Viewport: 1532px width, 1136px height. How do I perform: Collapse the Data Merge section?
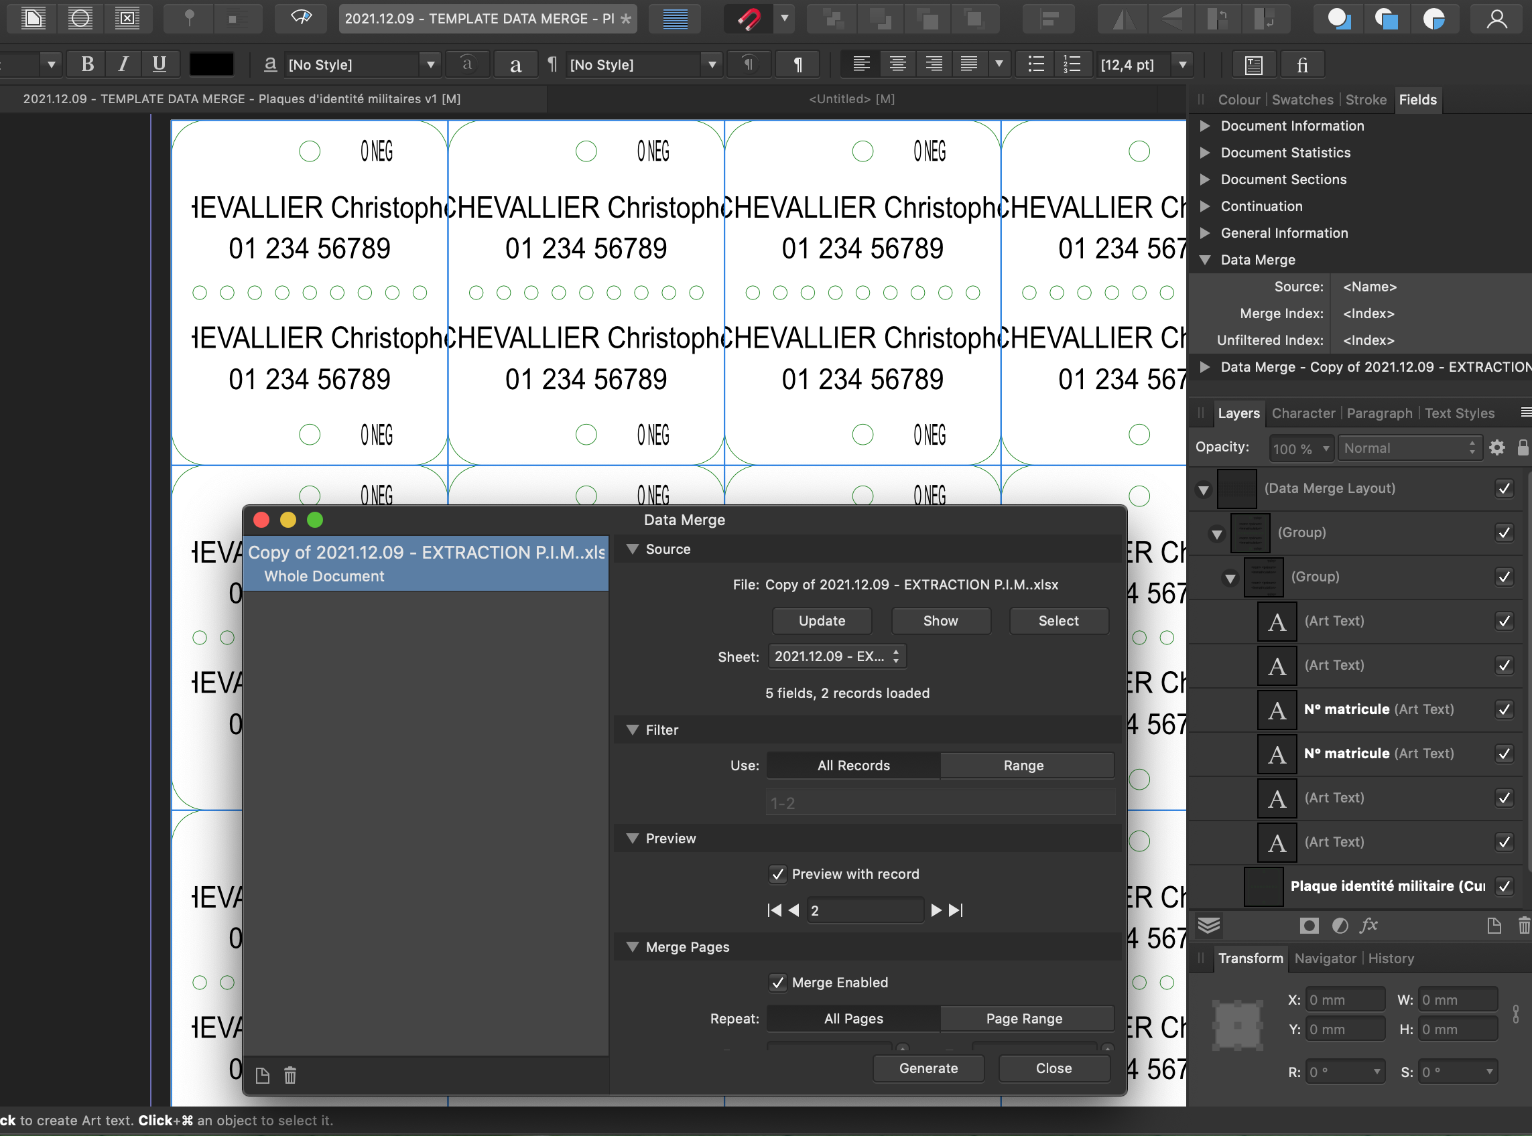[x=1204, y=260]
